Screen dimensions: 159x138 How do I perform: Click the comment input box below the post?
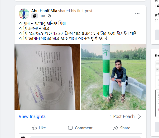pos(87,137)
